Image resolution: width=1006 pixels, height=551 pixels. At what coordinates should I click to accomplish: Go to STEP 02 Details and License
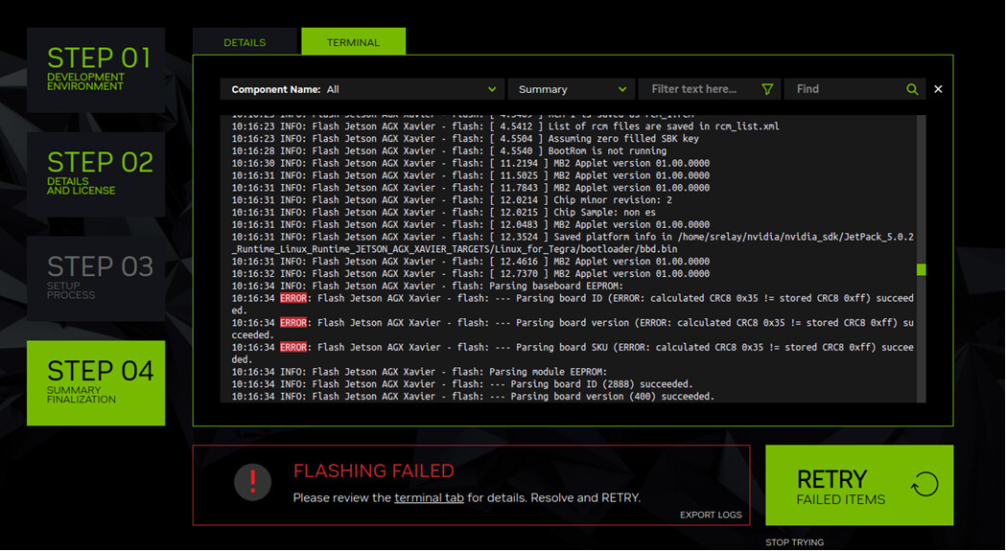[96, 174]
